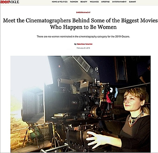The image size is (158, 153).
Task: Open the News & Politics section
Action: 60,2
